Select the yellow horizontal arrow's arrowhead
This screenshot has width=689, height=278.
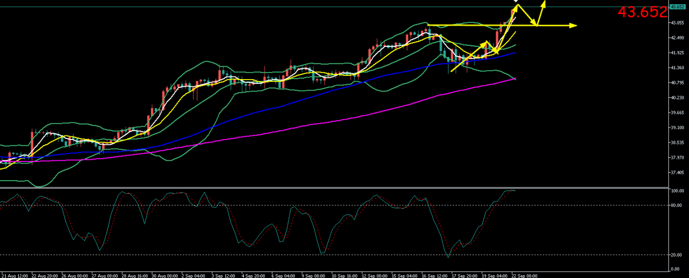[574, 26]
